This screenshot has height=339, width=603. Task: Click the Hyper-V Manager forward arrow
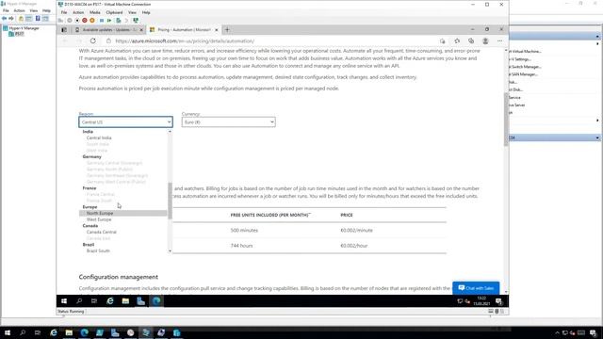tap(11, 19)
